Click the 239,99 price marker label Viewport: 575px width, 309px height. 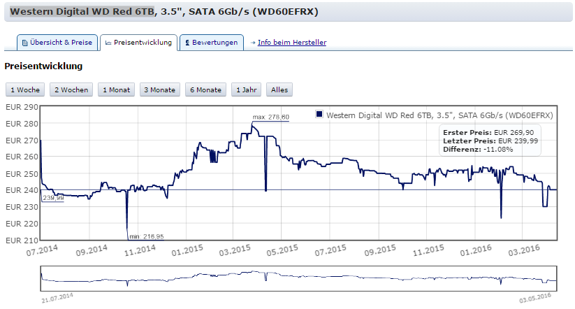click(x=53, y=198)
